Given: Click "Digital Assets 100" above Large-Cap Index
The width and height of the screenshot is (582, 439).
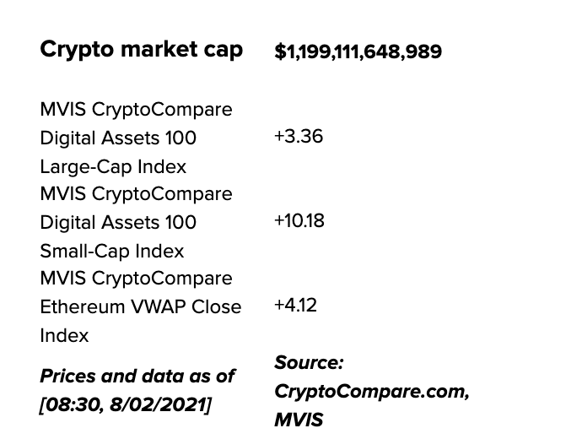Looking at the screenshot, I should click(118, 138).
